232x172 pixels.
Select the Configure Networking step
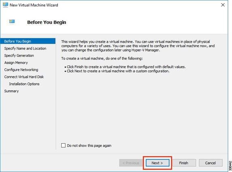21,69
